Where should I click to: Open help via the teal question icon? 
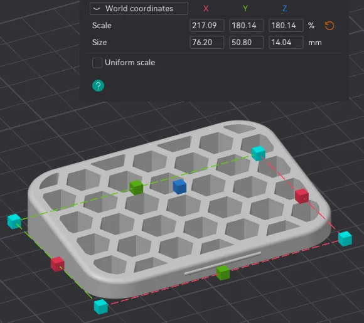pos(98,86)
